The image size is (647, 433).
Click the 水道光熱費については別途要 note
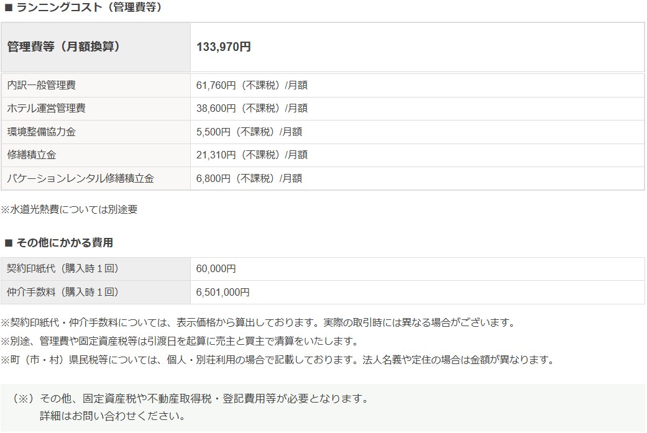[69, 209]
